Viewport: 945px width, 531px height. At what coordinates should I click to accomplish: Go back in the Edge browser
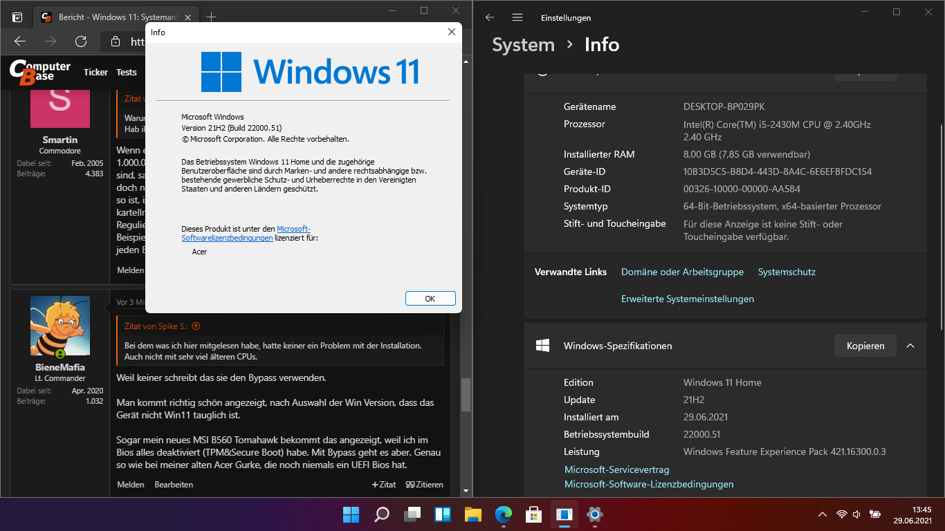point(20,41)
